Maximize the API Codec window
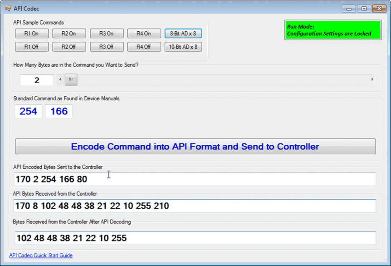391x266 pixels. point(364,9)
